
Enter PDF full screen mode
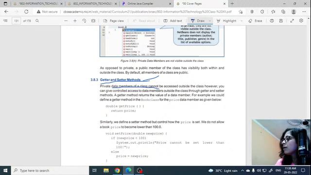[292, 20]
